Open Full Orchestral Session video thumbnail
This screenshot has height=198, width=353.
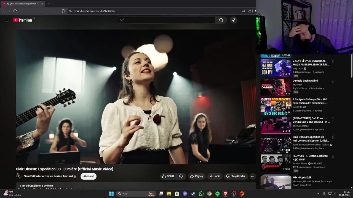point(276,144)
